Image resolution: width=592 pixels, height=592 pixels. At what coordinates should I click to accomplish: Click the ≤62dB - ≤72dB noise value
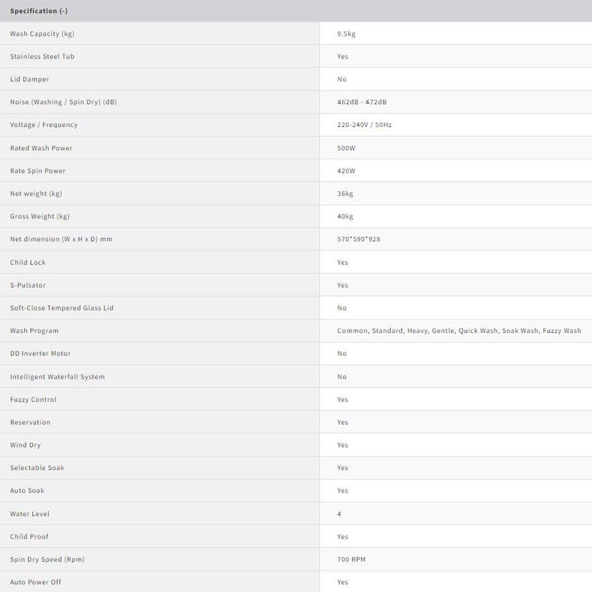(x=362, y=102)
